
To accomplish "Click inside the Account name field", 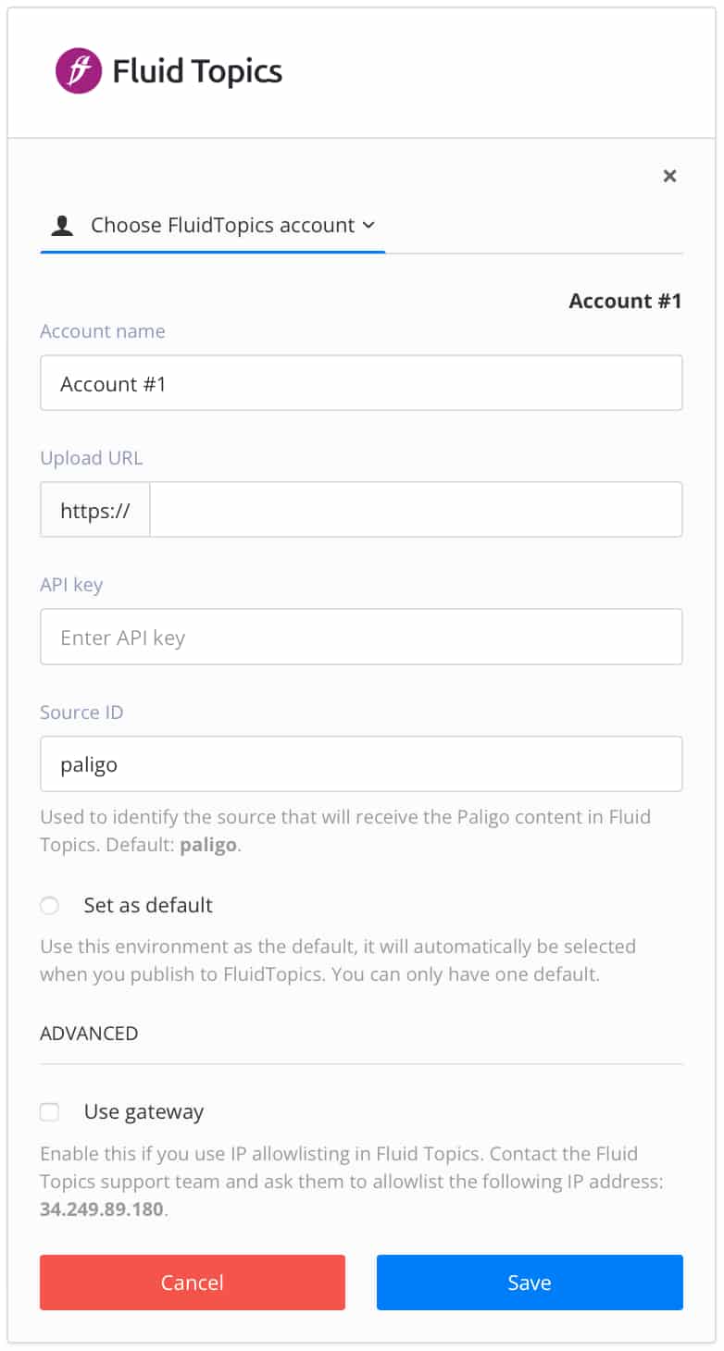I will [x=361, y=382].
